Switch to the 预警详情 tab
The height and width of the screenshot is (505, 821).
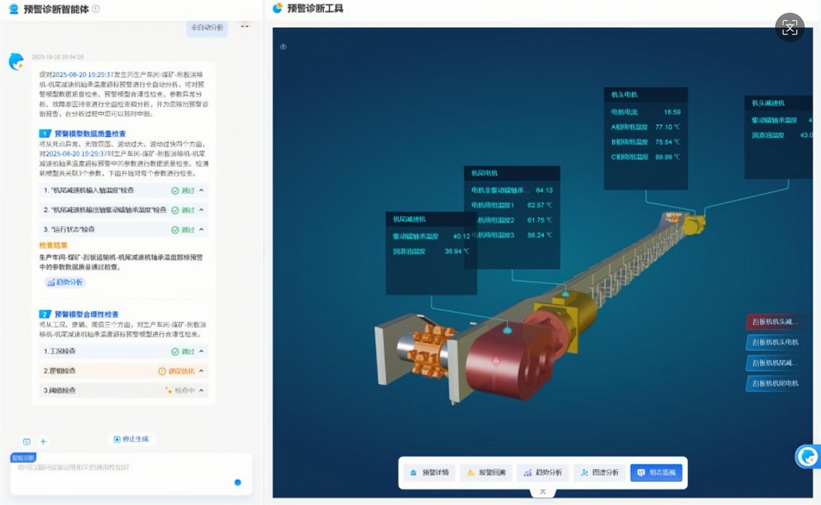[429, 473]
